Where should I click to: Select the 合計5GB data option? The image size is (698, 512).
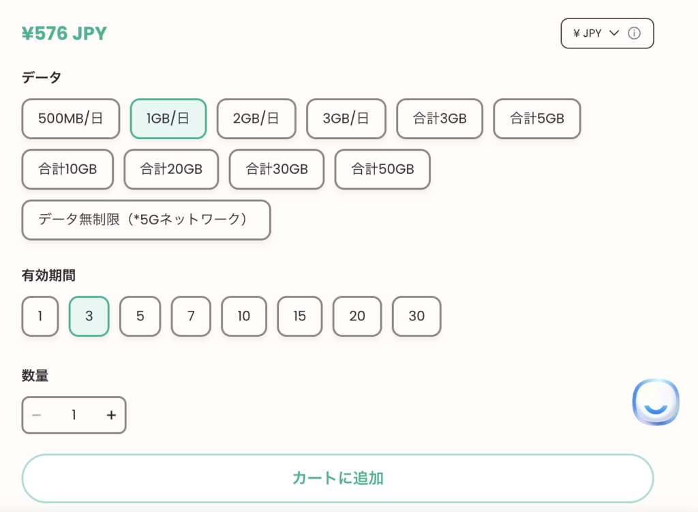pyautogui.click(x=537, y=119)
